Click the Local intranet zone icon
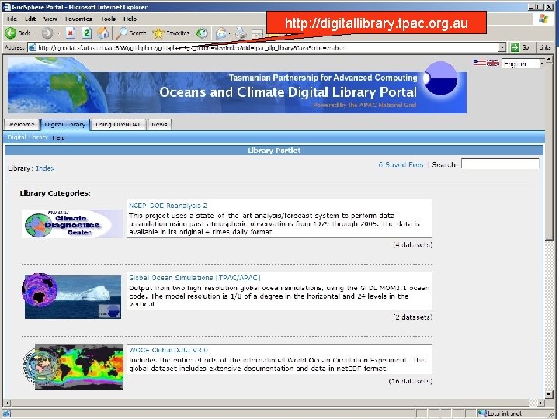Viewport: 559px width, 419px height. pos(482,414)
